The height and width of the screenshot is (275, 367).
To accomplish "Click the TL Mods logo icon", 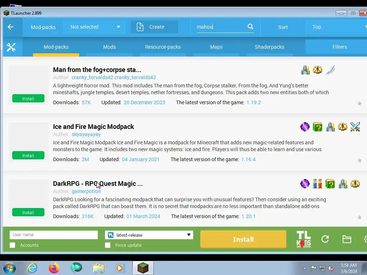I will coord(304,239).
